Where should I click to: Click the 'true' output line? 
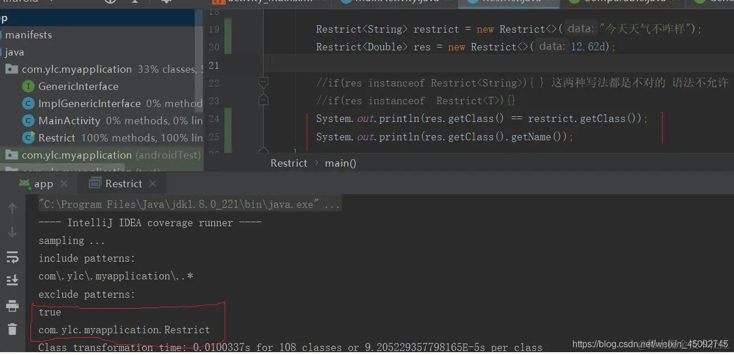(50, 312)
